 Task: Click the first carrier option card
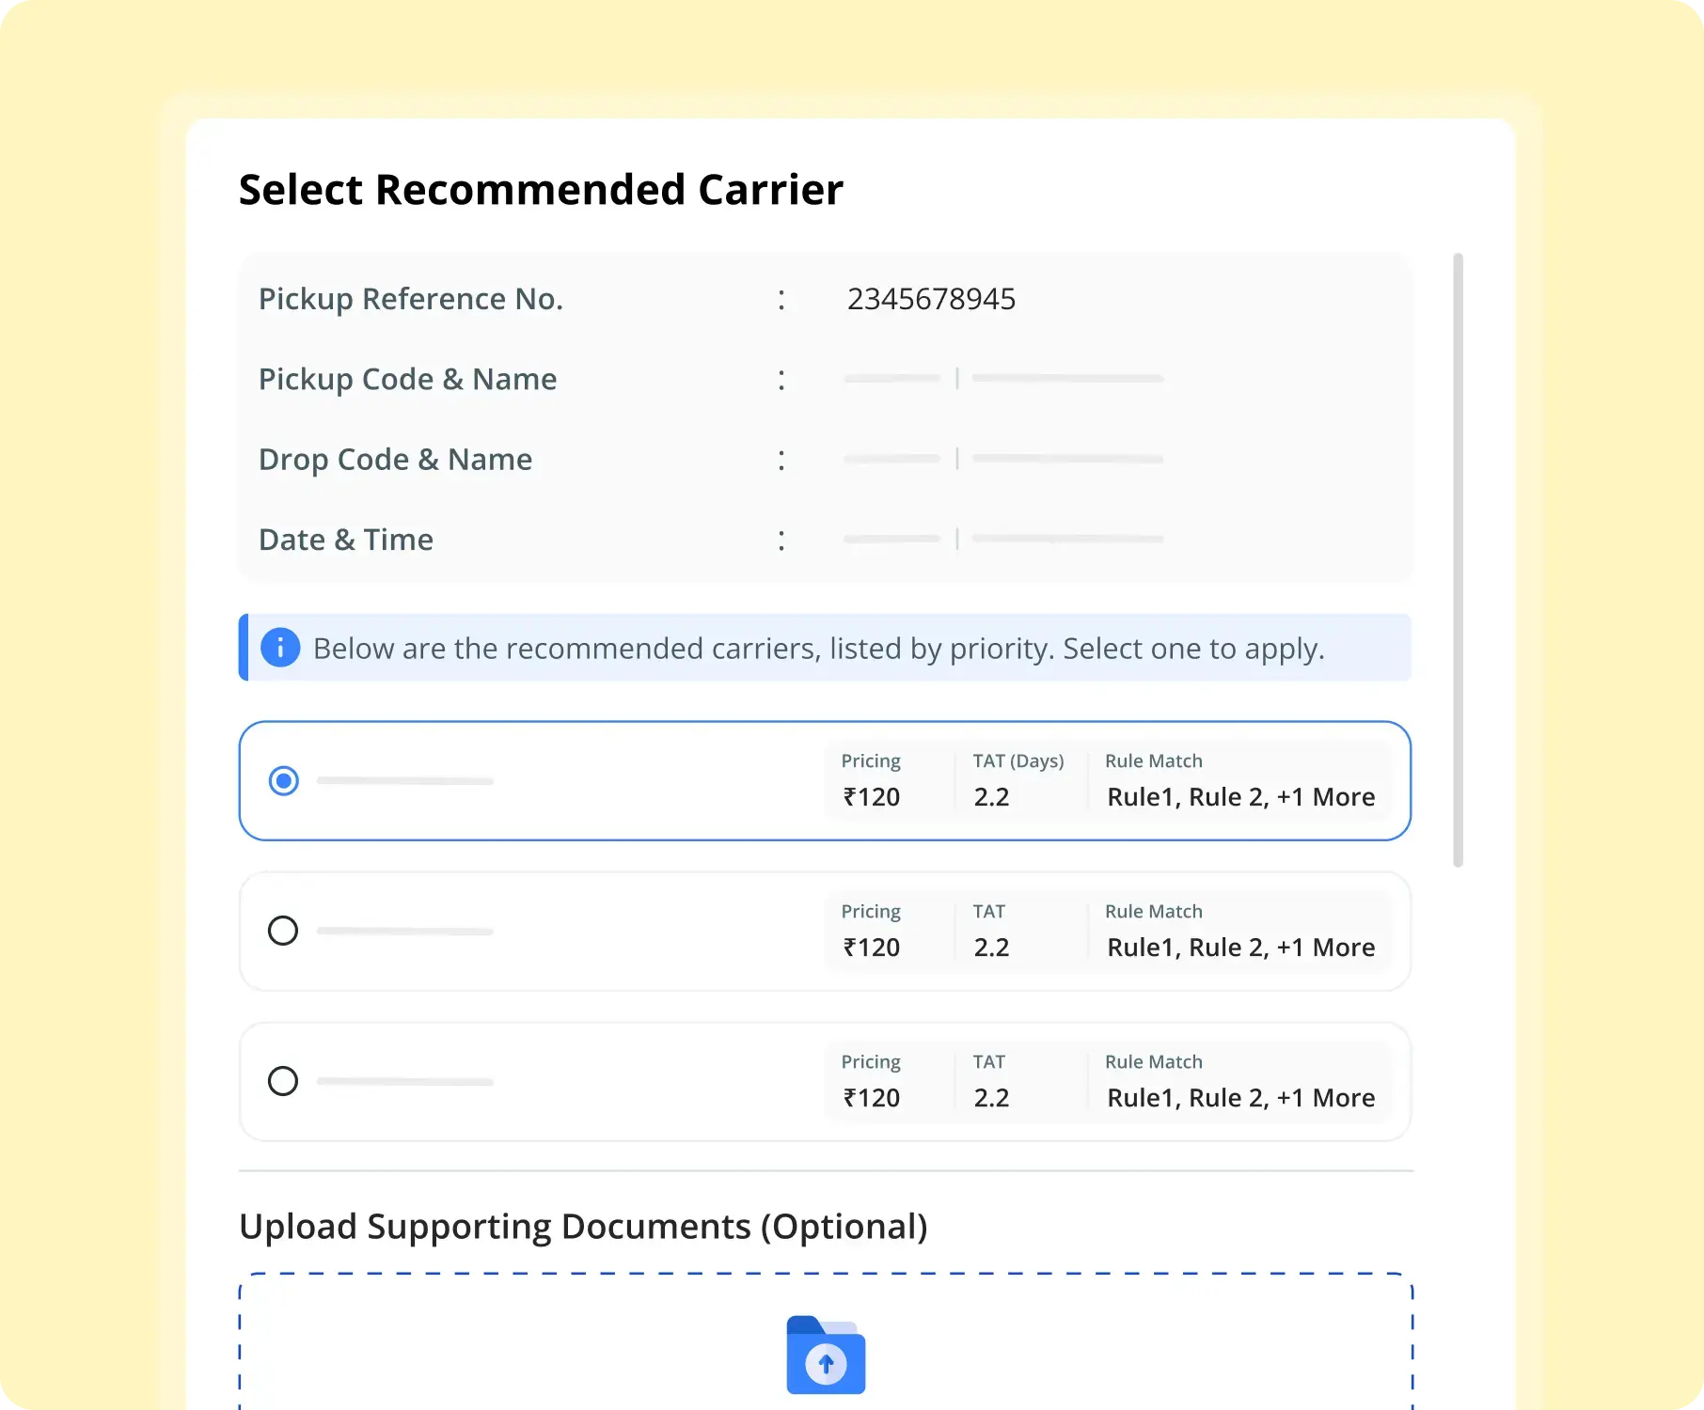click(825, 781)
